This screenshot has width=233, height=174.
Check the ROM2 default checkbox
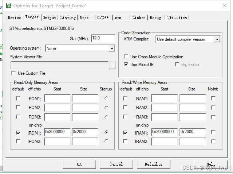pyautogui.click(x=18, y=107)
